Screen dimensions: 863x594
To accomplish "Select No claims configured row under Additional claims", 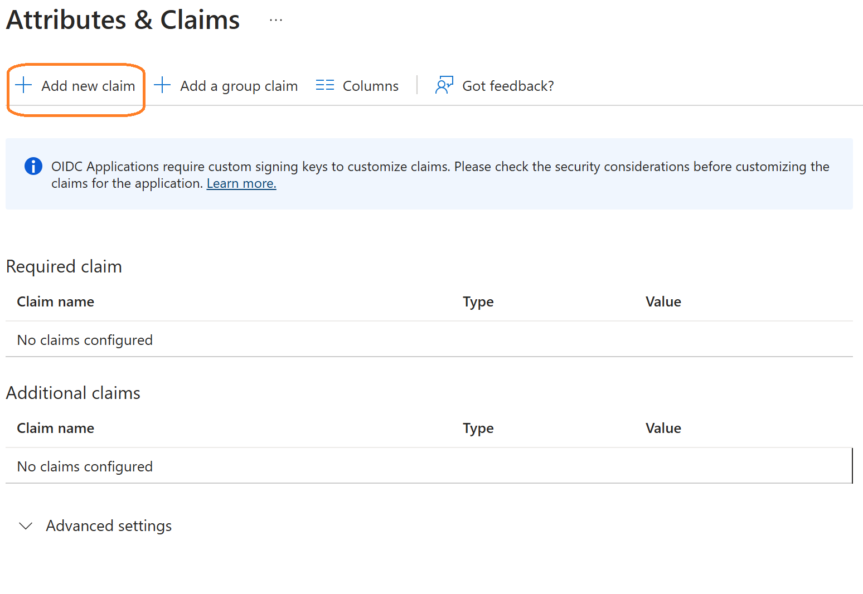I will (x=429, y=466).
